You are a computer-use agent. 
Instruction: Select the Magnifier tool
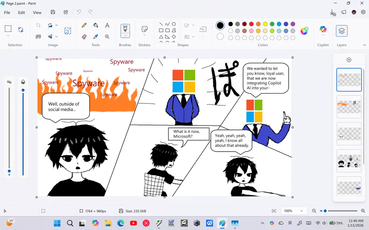[x=107, y=37]
